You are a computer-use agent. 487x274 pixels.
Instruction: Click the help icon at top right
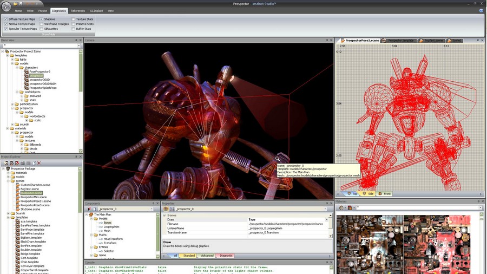pos(482,10)
